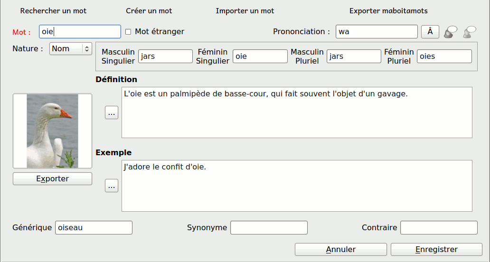This screenshot has height=262, width=490.
Task: Click the Féminin Pluriel field with oies
Action: [444, 56]
